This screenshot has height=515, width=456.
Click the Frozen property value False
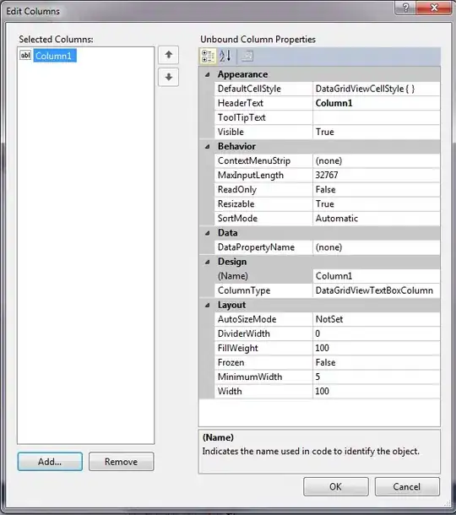[377, 362]
